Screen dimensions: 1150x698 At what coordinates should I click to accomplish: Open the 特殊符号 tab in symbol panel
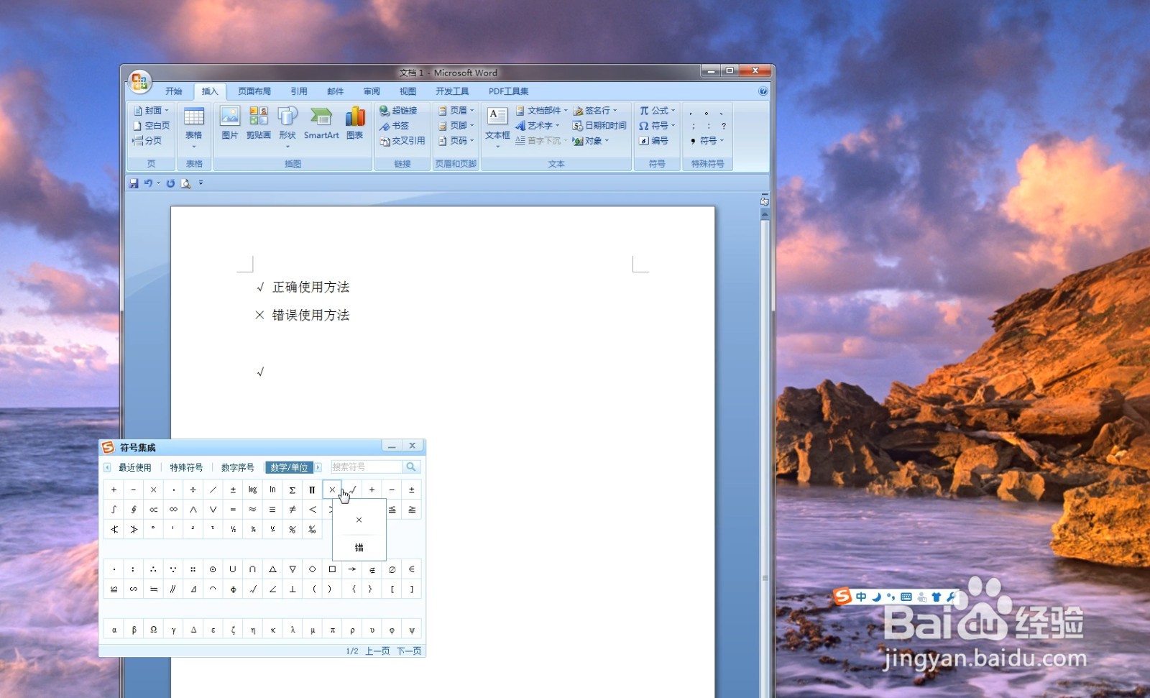coord(185,467)
